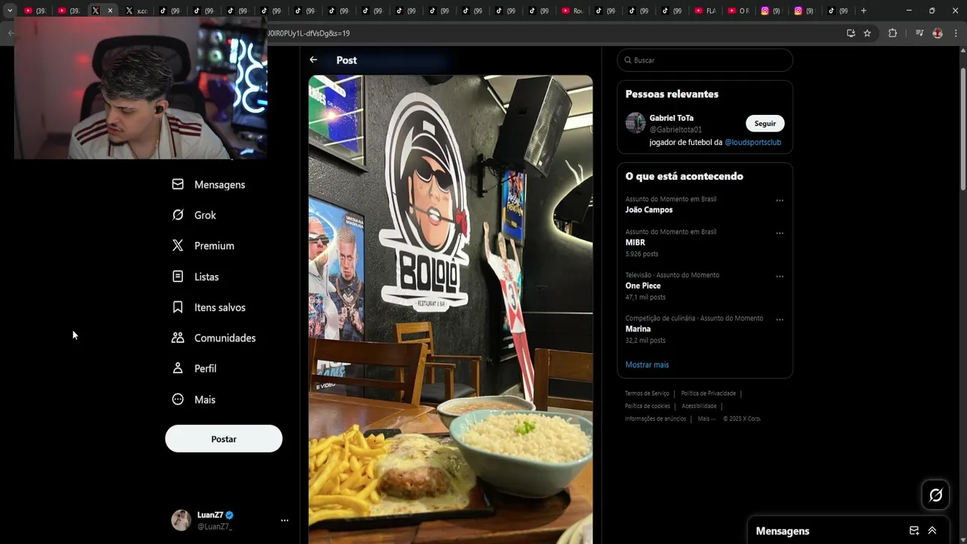Open One Piece trending topic

tap(643, 286)
